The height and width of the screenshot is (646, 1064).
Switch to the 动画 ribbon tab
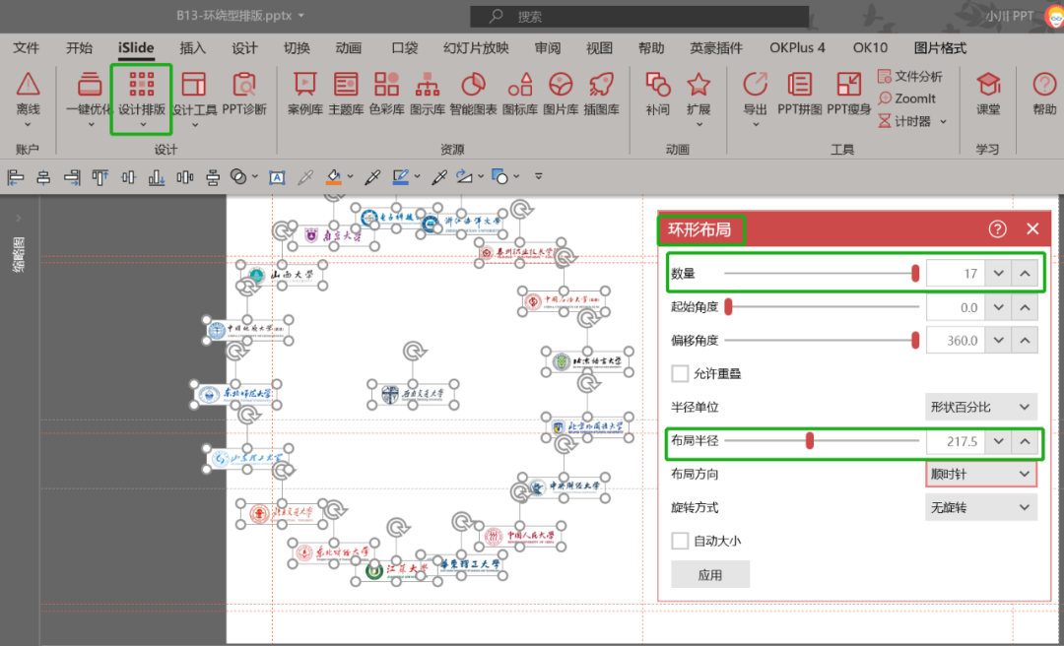pos(348,47)
